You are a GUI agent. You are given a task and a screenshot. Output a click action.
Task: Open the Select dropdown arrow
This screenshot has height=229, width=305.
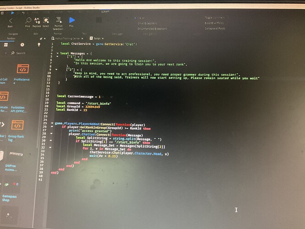point(45,29)
